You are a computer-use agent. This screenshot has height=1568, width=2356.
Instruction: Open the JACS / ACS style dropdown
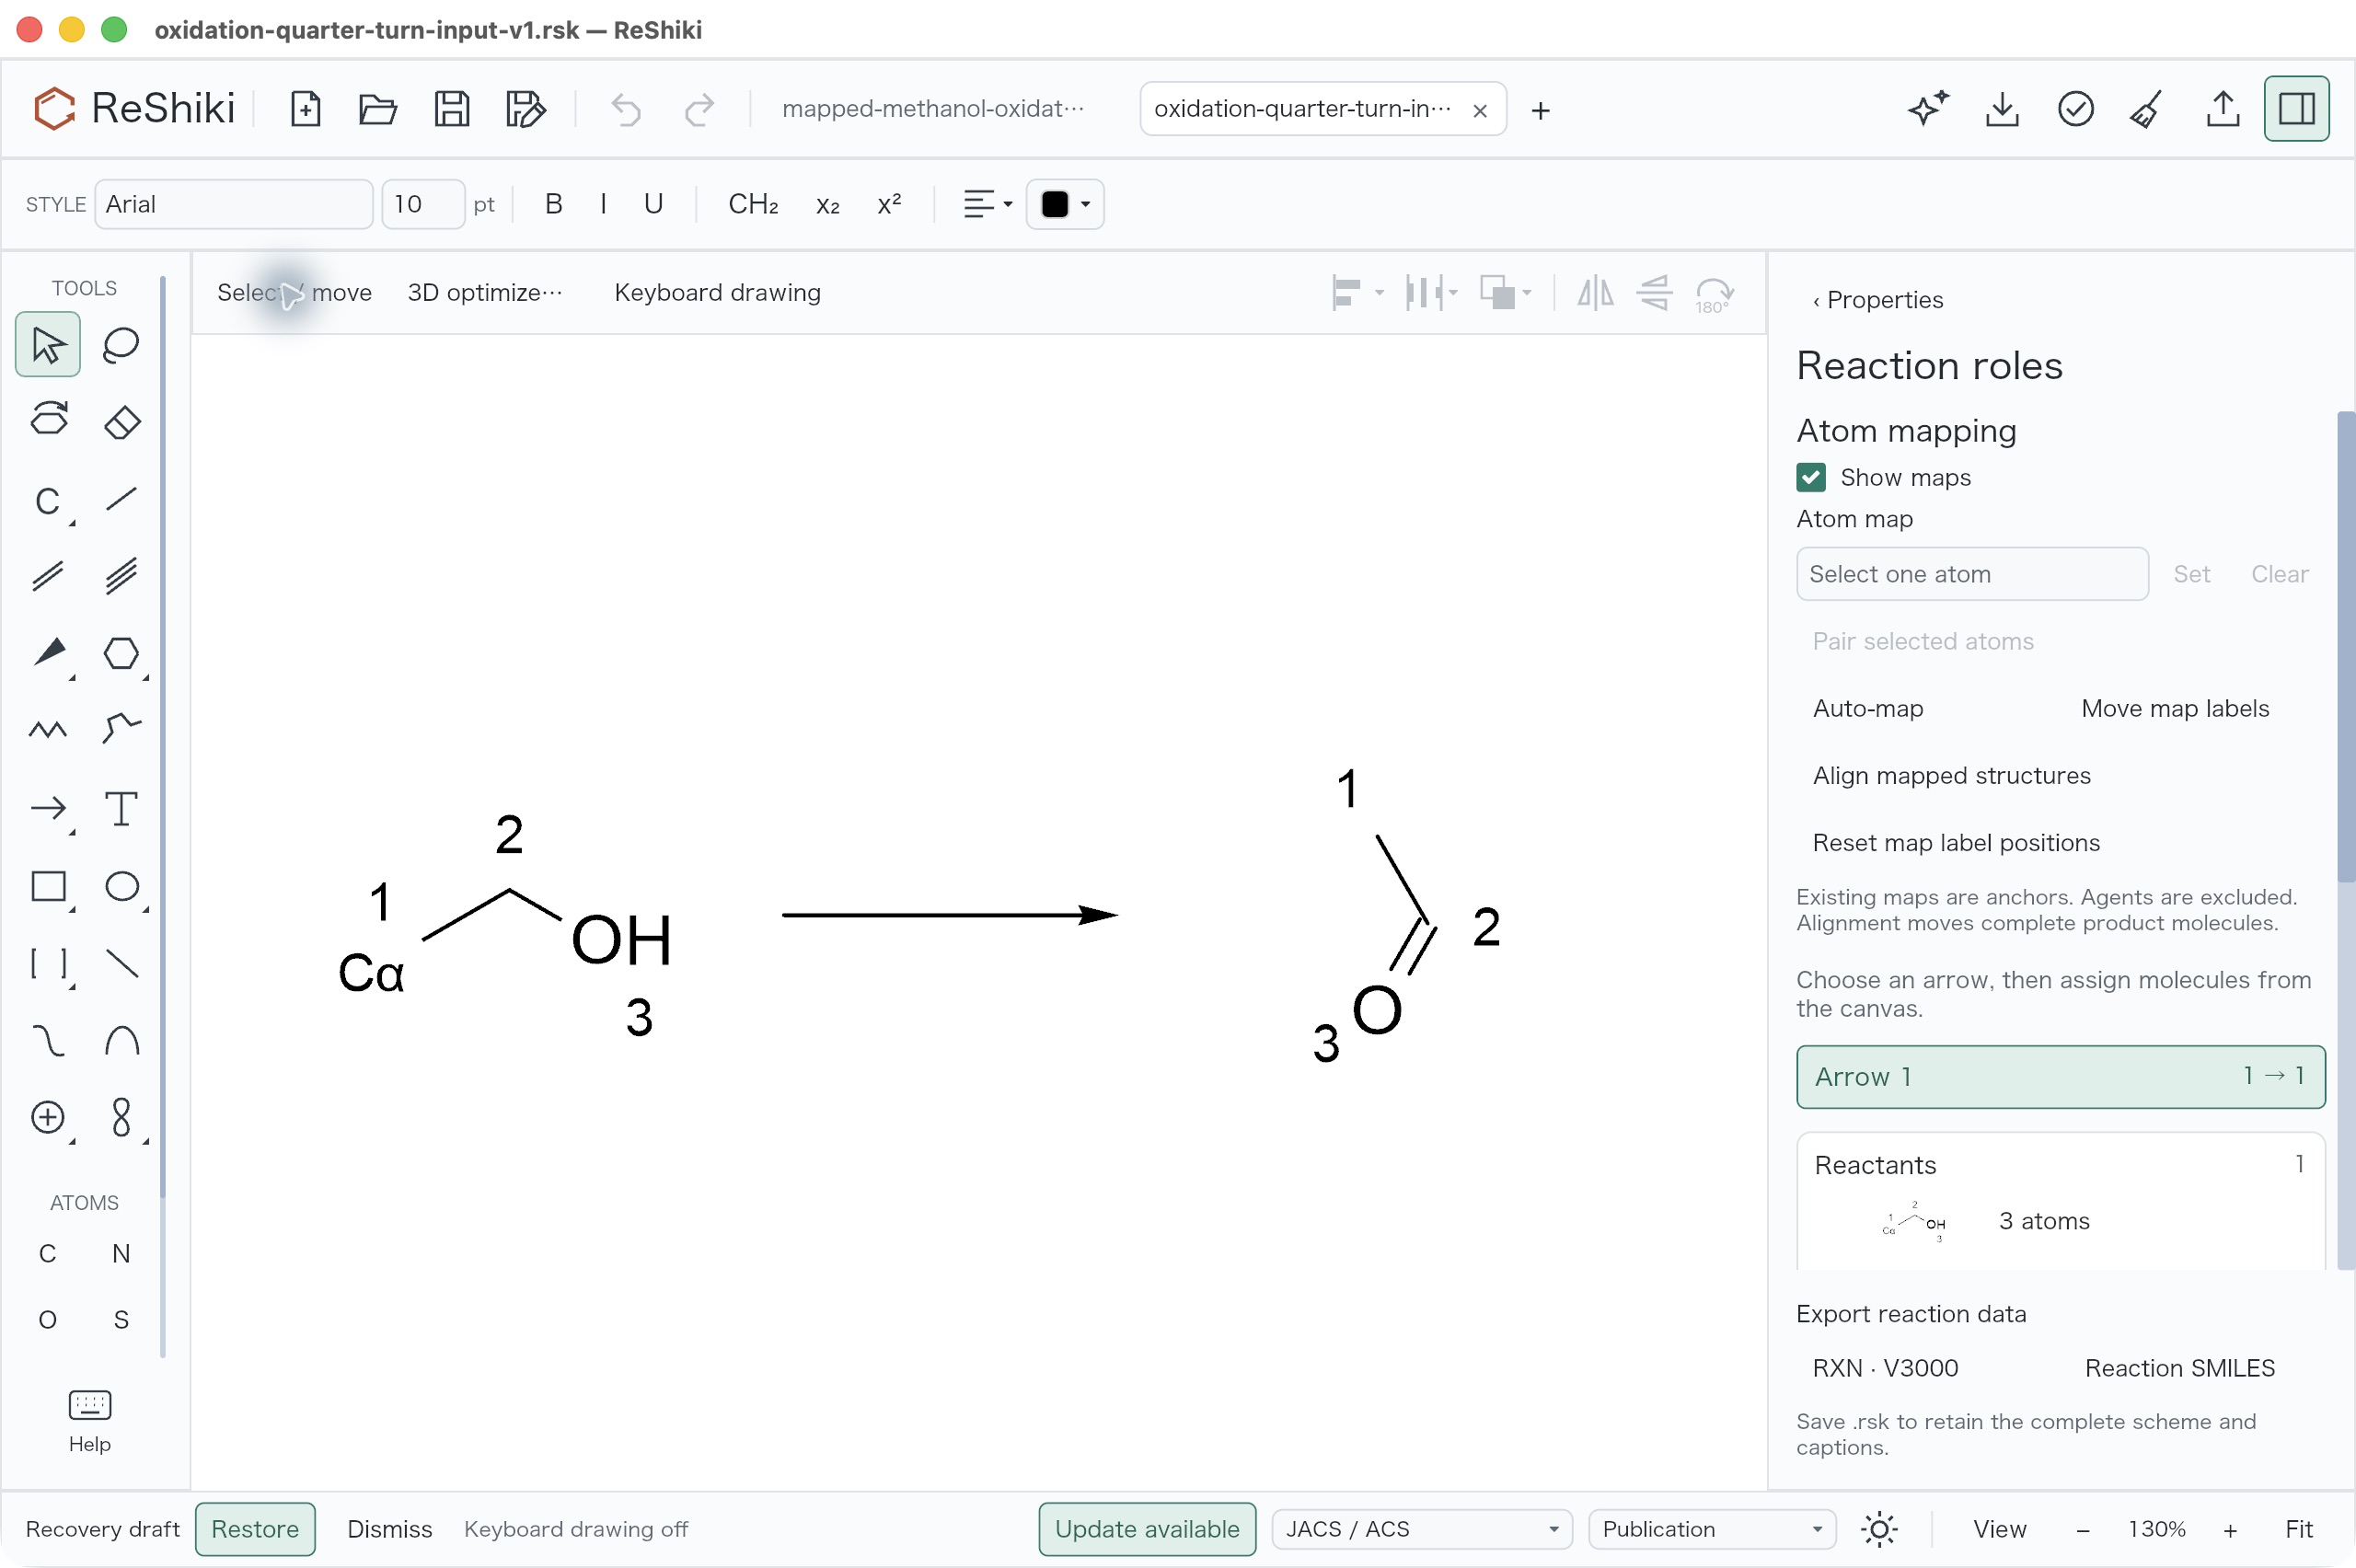(x=1422, y=1529)
